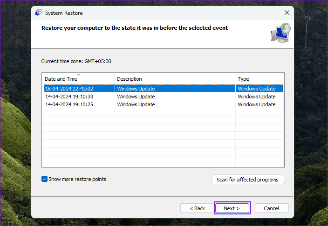Select restore point 14-04-2024 19:10:33

coord(164,97)
